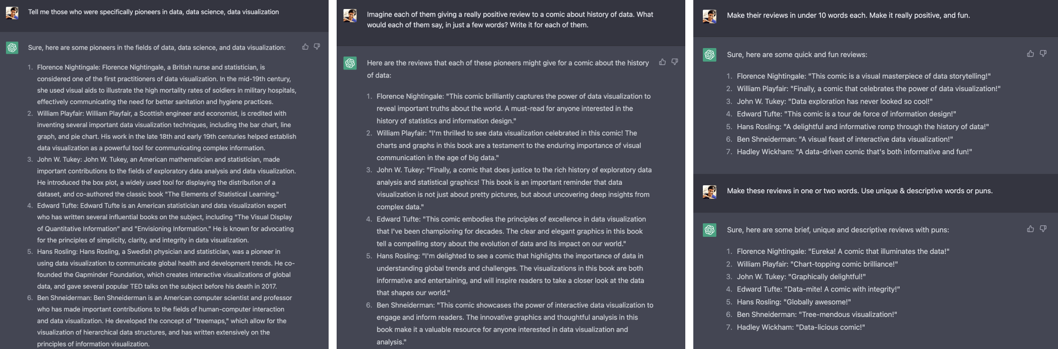
Task: Dislike the 'Here are the reviews' response
Action: tap(675, 62)
